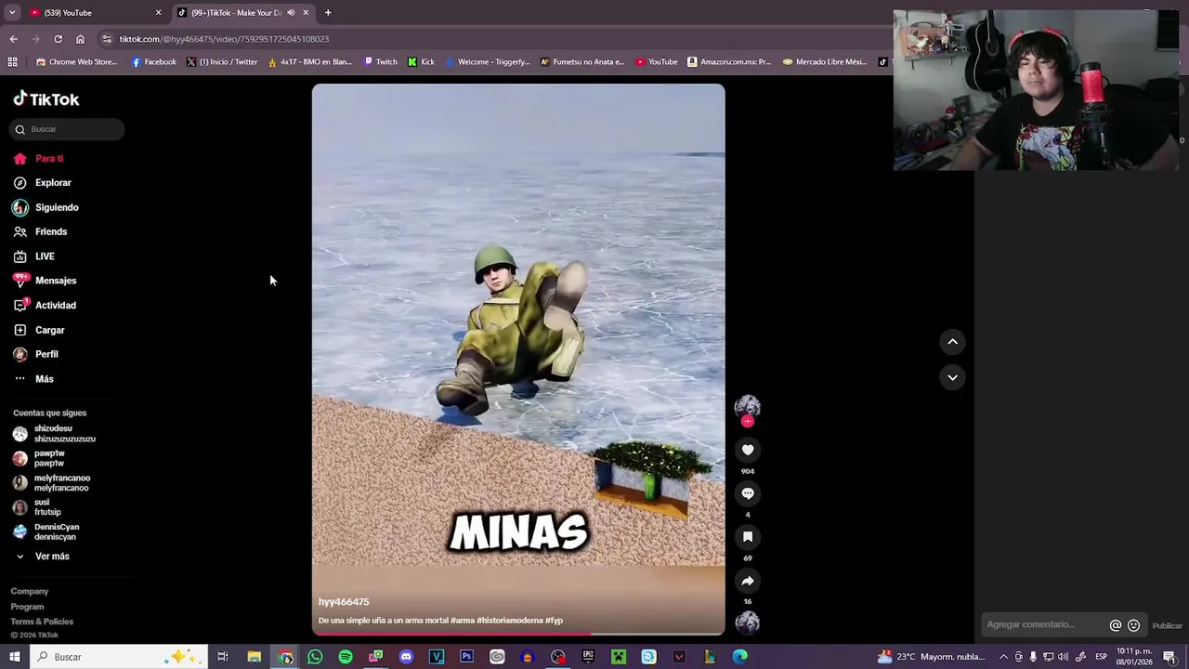Go to next video arrow

coord(952,377)
